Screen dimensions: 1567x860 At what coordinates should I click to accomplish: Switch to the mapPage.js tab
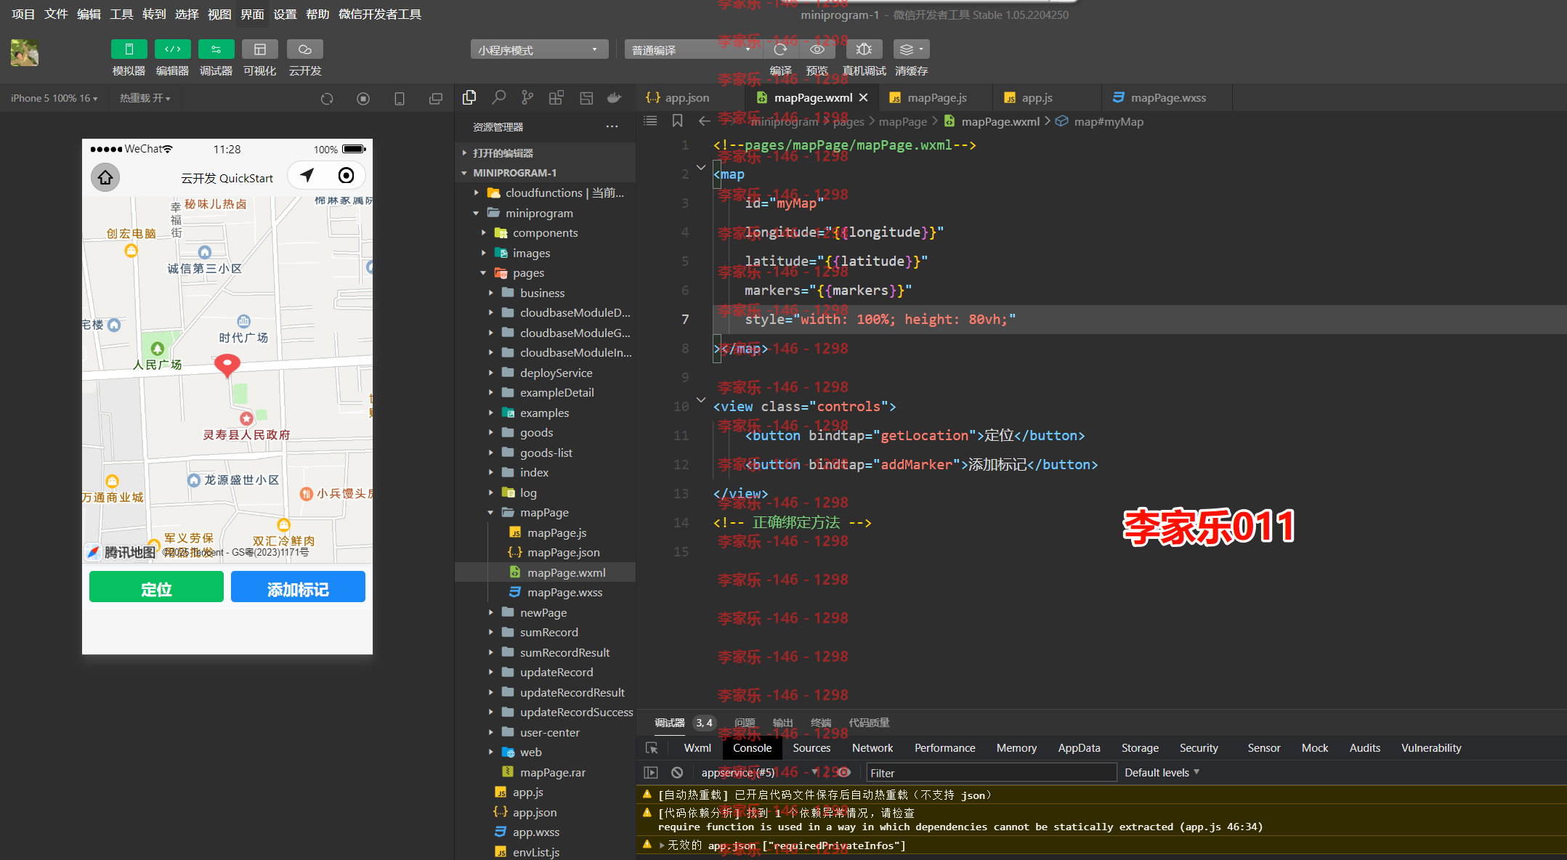936,98
